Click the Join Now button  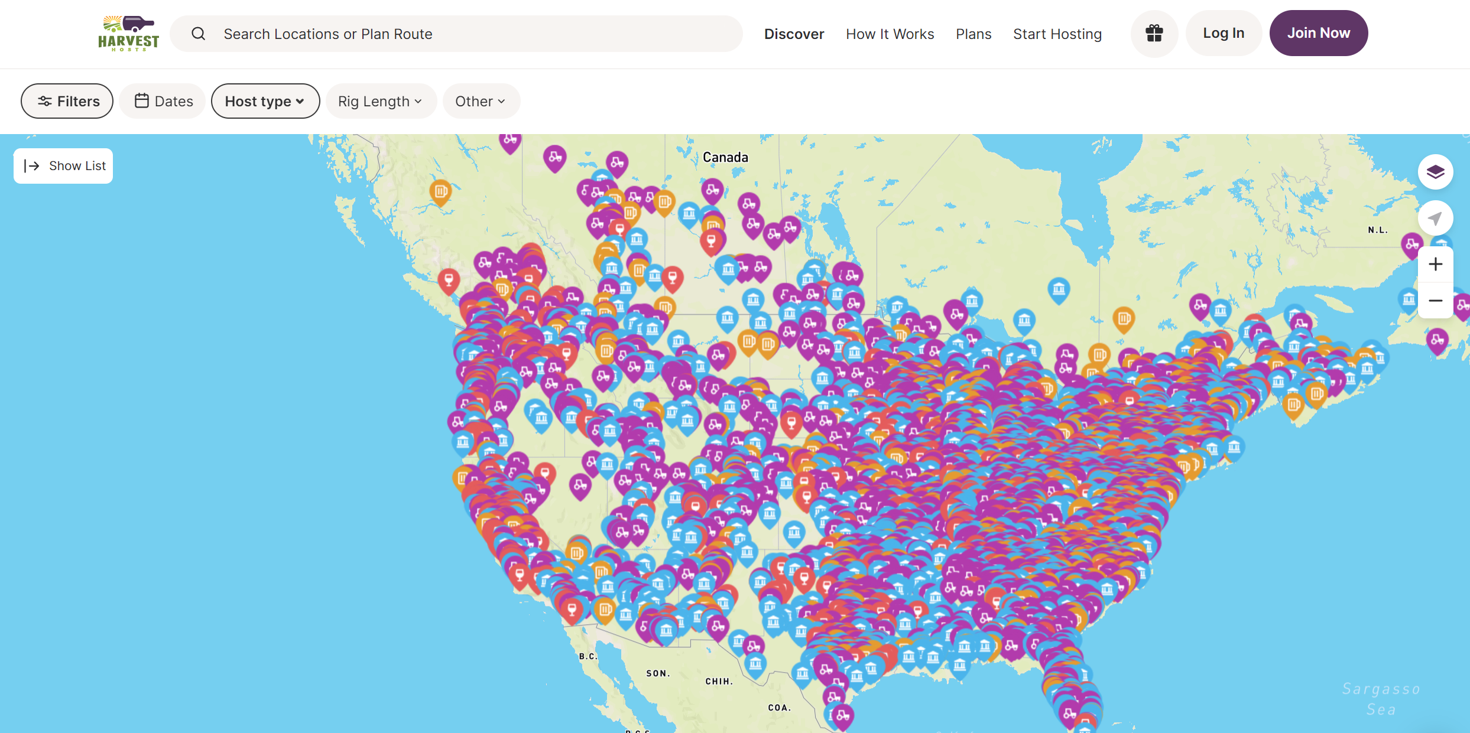coord(1318,33)
